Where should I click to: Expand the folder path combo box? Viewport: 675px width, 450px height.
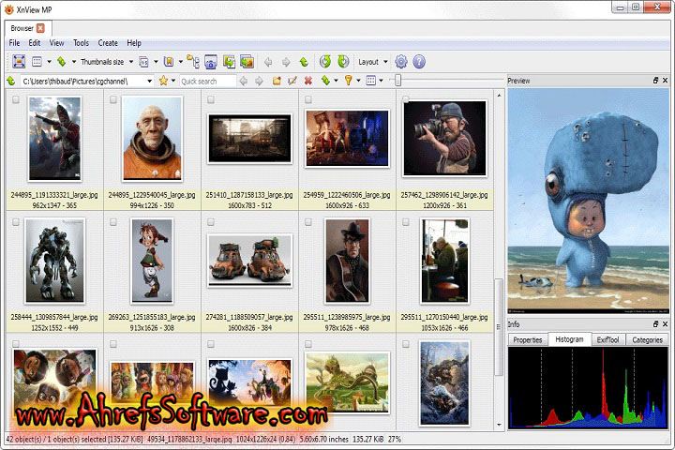(x=149, y=82)
